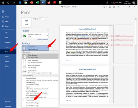
Task: Choose the Custom Print option
Action: click(x=40, y=72)
